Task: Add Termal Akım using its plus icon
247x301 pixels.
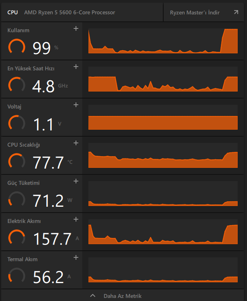Action: point(76,258)
